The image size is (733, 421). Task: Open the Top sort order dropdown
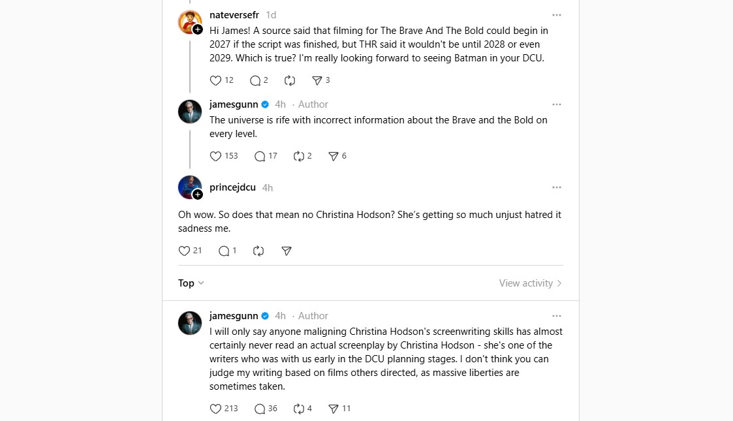tap(189, 283)
